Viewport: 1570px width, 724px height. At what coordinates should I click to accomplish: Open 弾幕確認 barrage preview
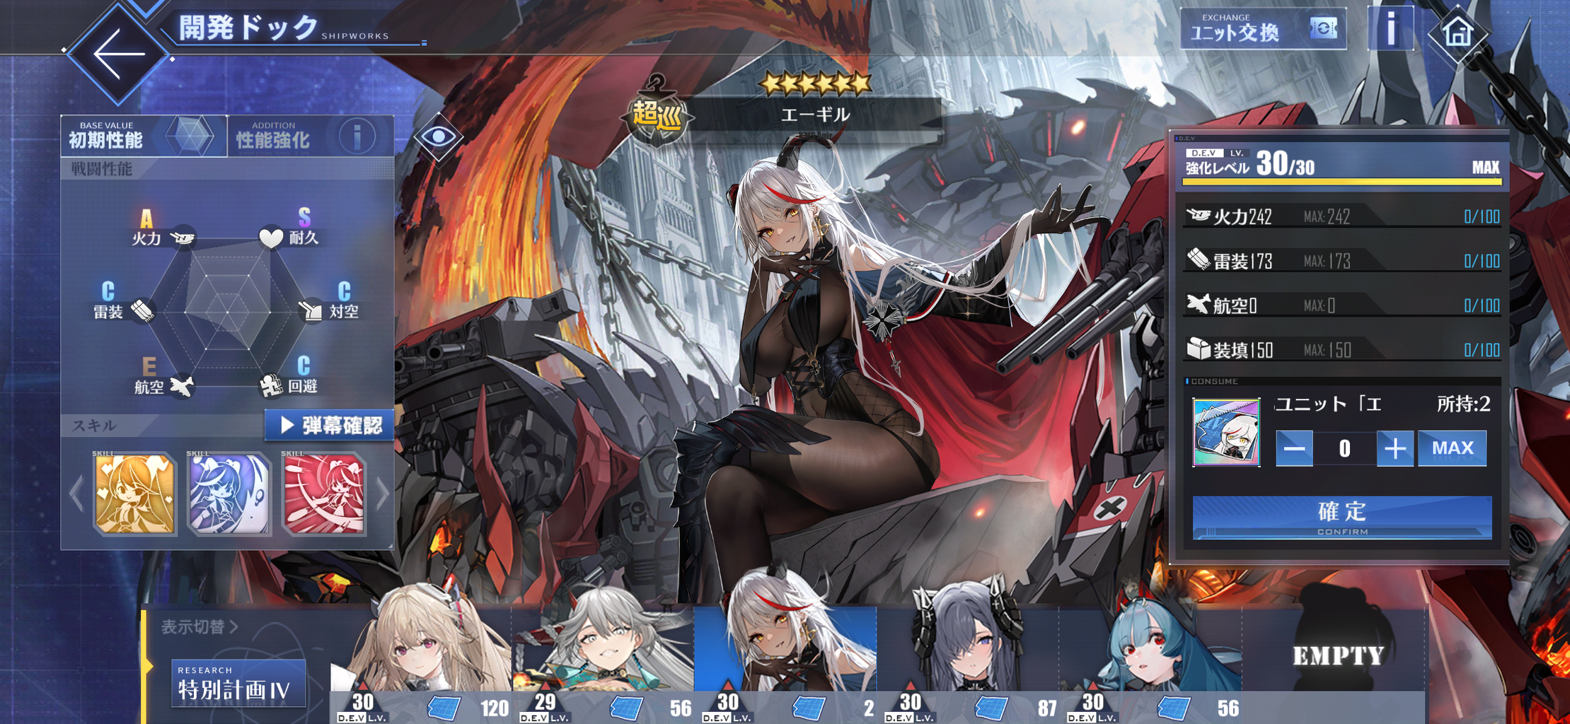(329, 425)
